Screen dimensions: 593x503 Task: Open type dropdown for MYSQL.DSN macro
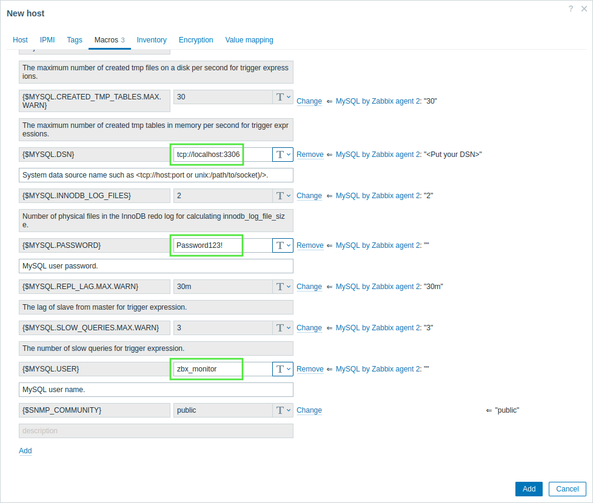(283, 154)
